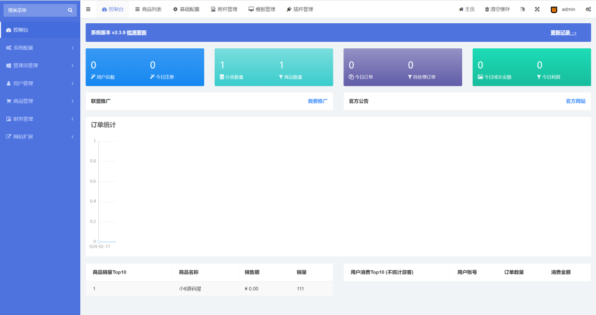Expand the 网站扩展 menu via its chevron
The width and height of the screenshot is (596, 315).
(x=73, y=137)
